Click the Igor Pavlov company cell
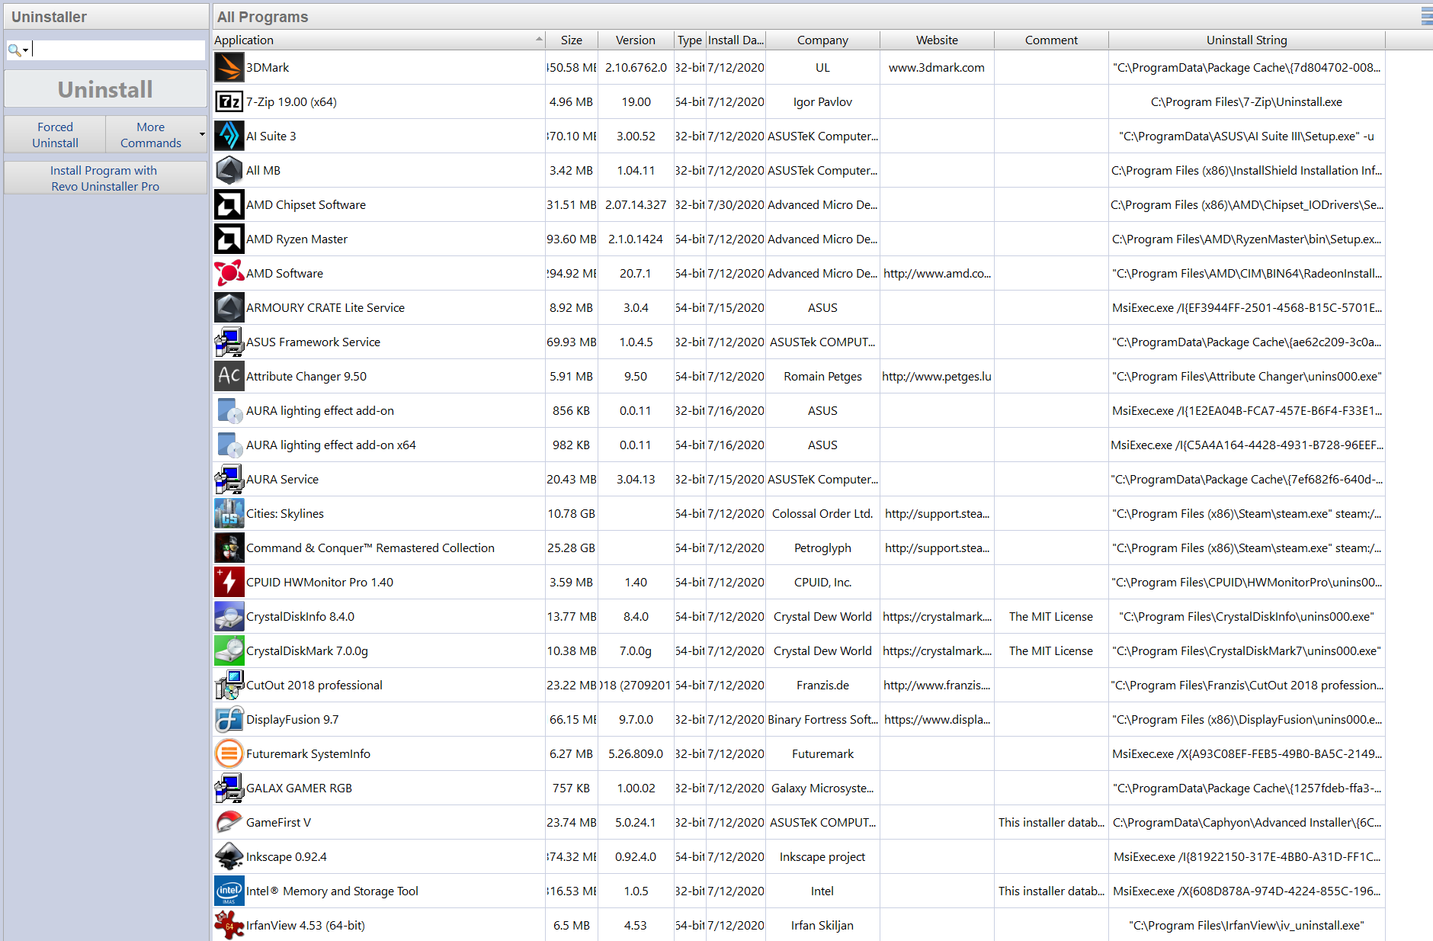 point(822,101)
